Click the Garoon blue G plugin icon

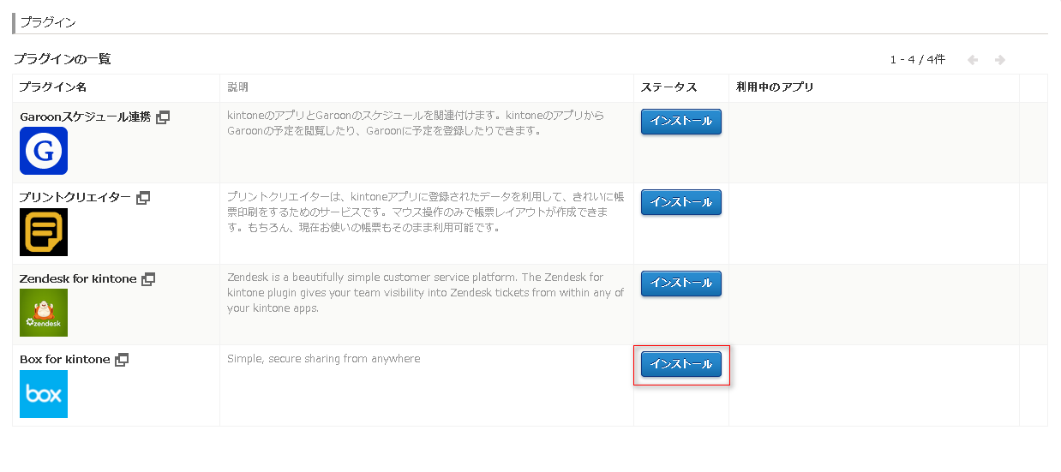[44, 151]
